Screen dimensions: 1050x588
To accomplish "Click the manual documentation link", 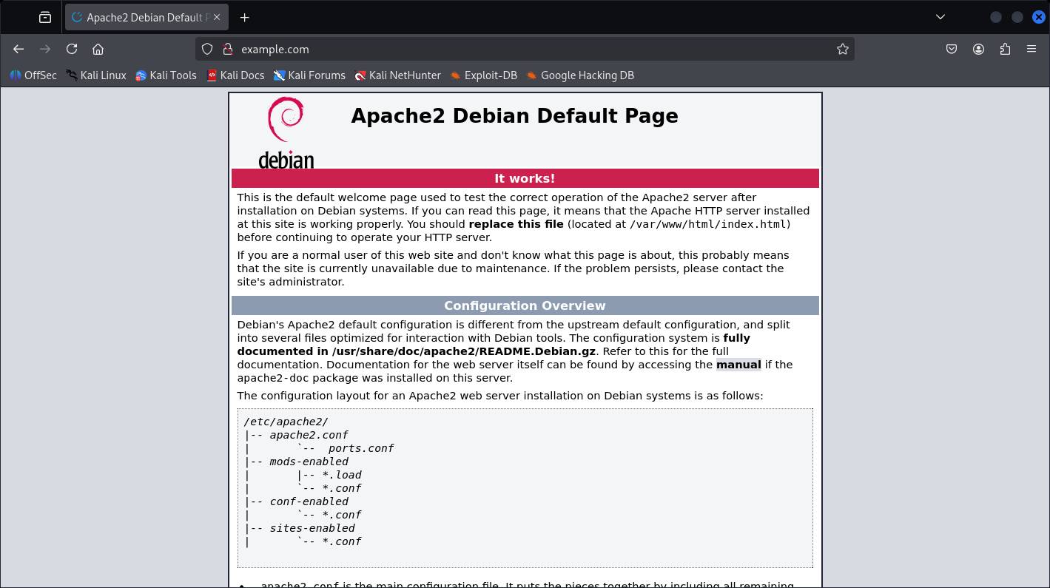I will point(738,365).
